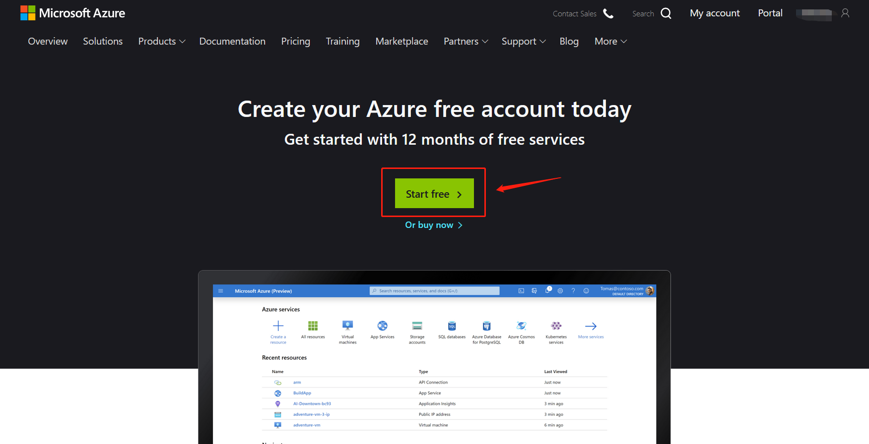
Task: Click Create a resource plus icon
Action: tap(278, 326)
